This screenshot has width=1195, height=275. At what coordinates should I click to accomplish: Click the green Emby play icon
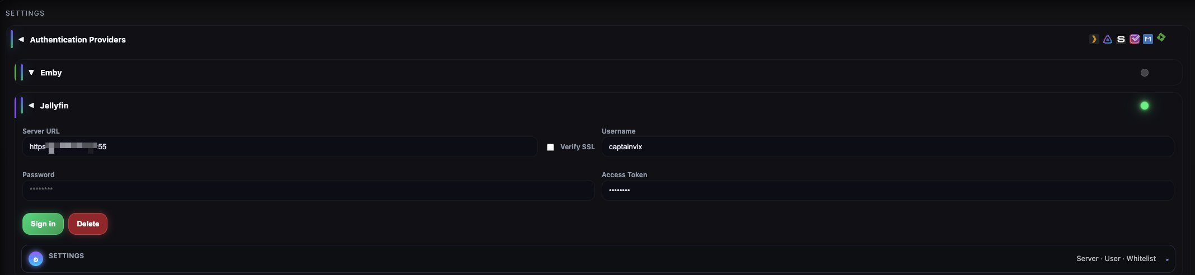tap(1161, 37)
